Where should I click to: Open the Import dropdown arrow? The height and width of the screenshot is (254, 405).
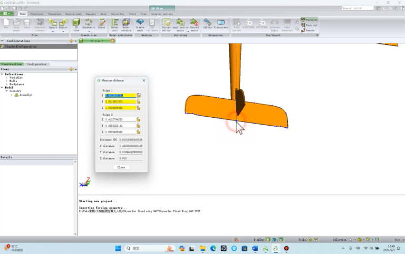53,31
